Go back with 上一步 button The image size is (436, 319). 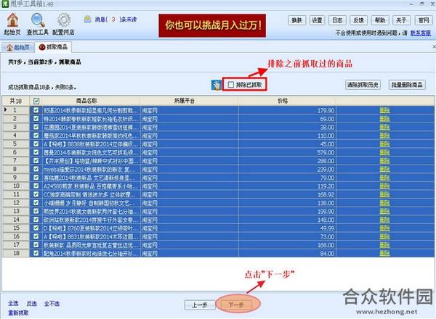[200, 305]
